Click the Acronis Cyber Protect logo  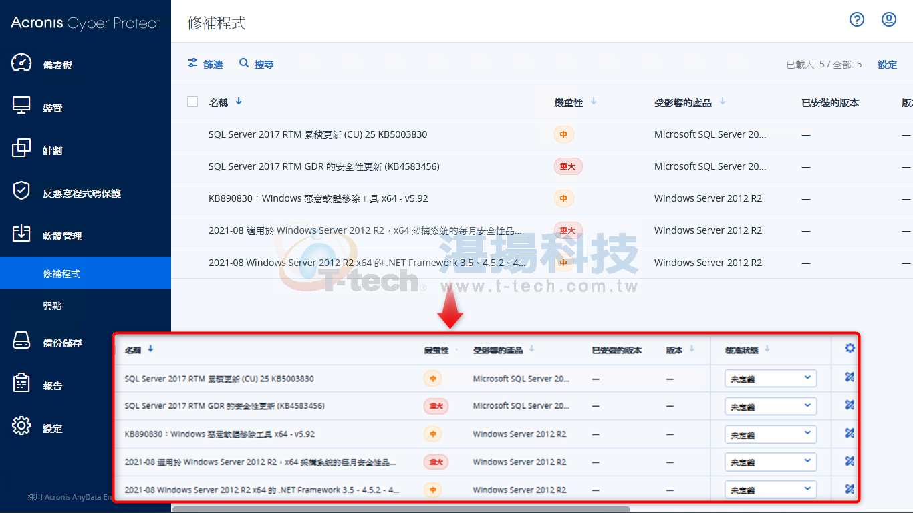[86, 23]
